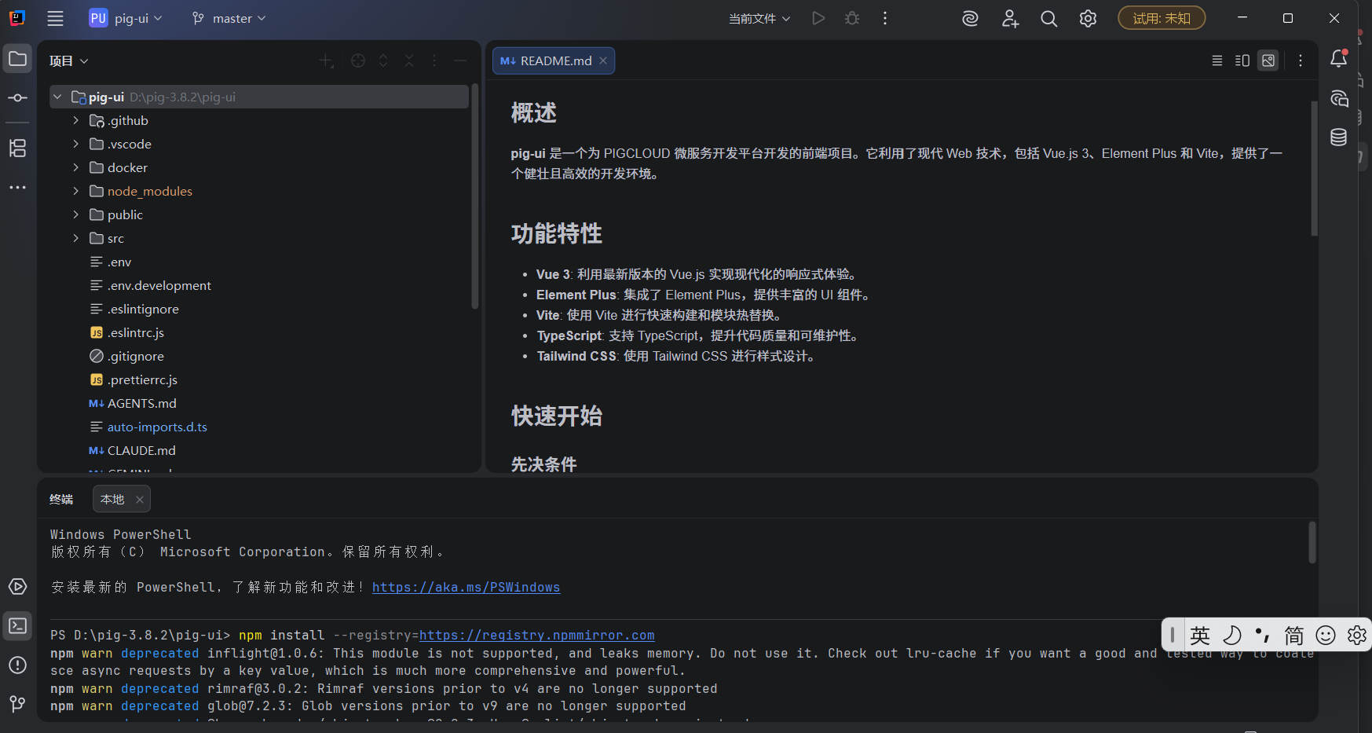Open the Structure tool window icon

point(17,148)
